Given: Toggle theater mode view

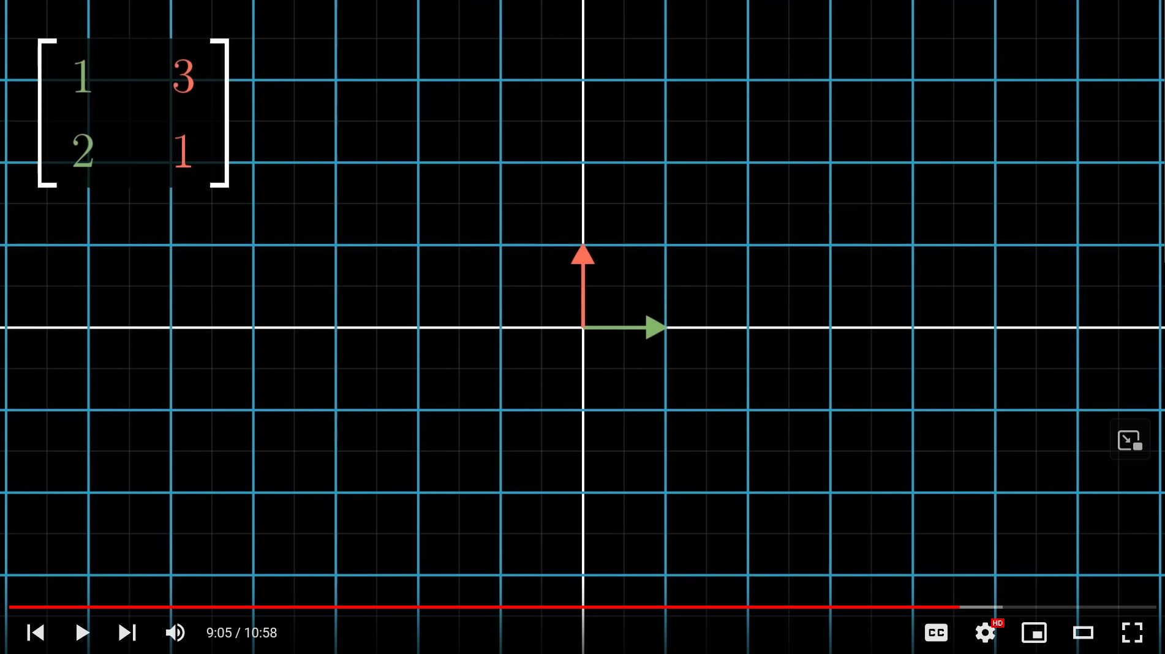Looking at the screenshot, I should click(x=1083, y=633).
